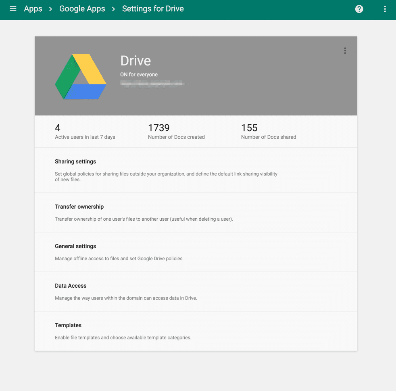Click the Number of Docs shared stat

269,131
